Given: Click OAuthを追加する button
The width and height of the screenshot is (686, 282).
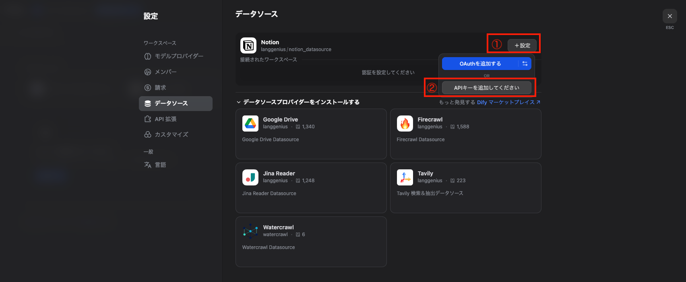Looking at the screenshot, I should pyautogui.click(x=480, y=64).
